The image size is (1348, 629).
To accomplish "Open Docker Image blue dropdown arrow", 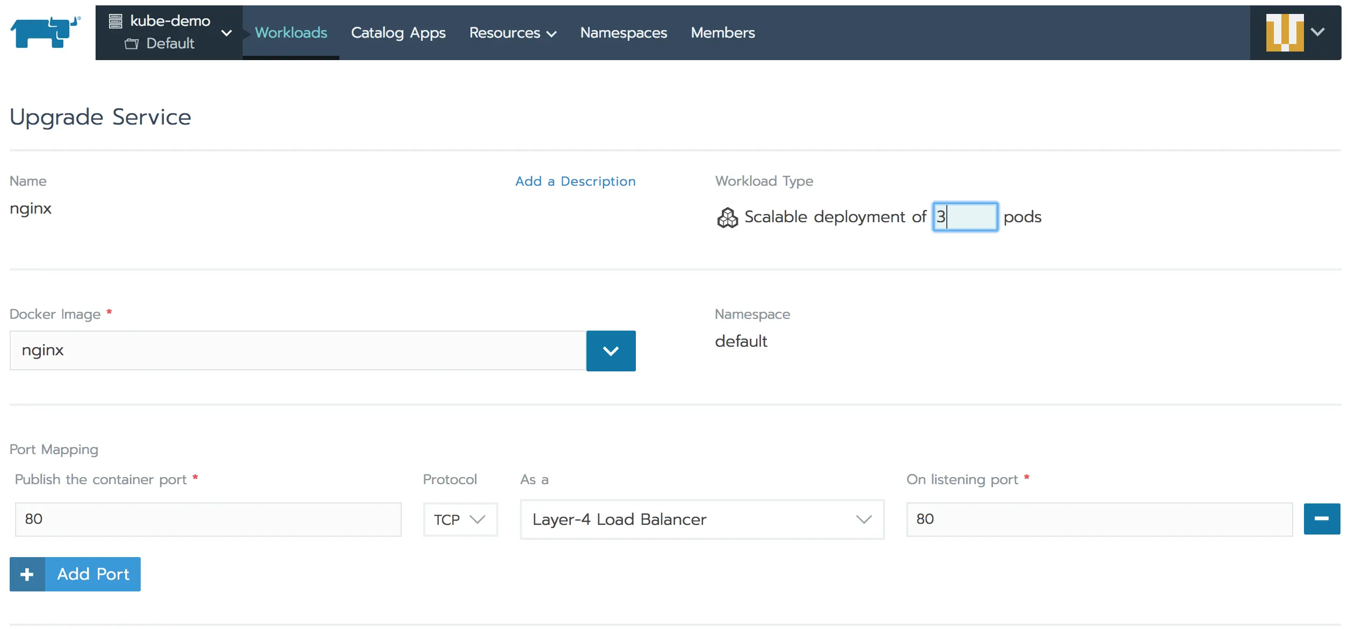I will [611, 351].
